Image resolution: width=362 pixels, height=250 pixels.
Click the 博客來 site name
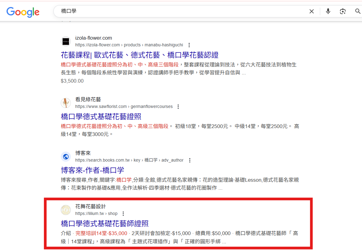[x=83, y=153]
